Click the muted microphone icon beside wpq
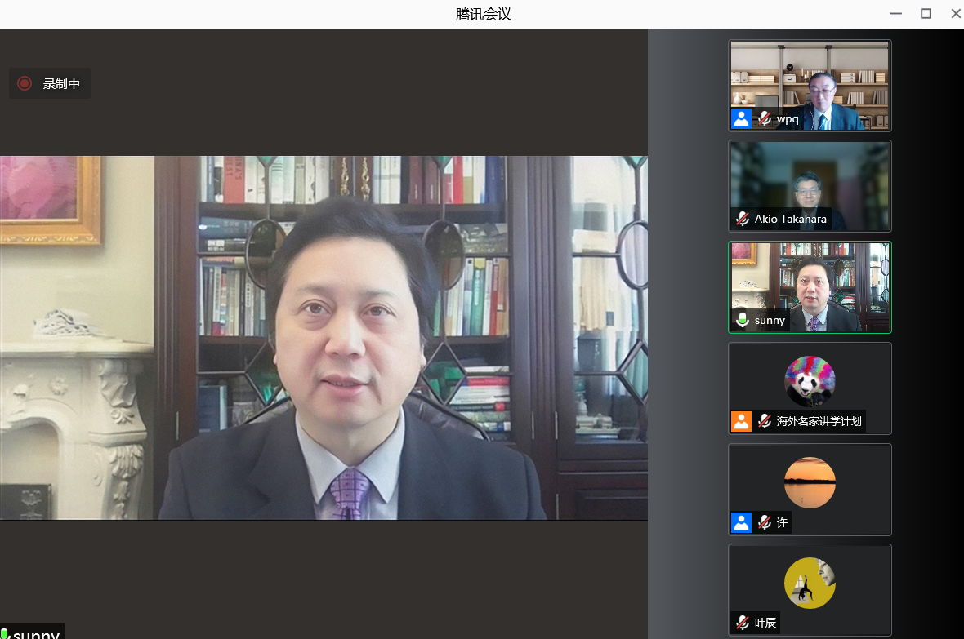Viewport: 964px width, 639px height. (x=764, y=119)
